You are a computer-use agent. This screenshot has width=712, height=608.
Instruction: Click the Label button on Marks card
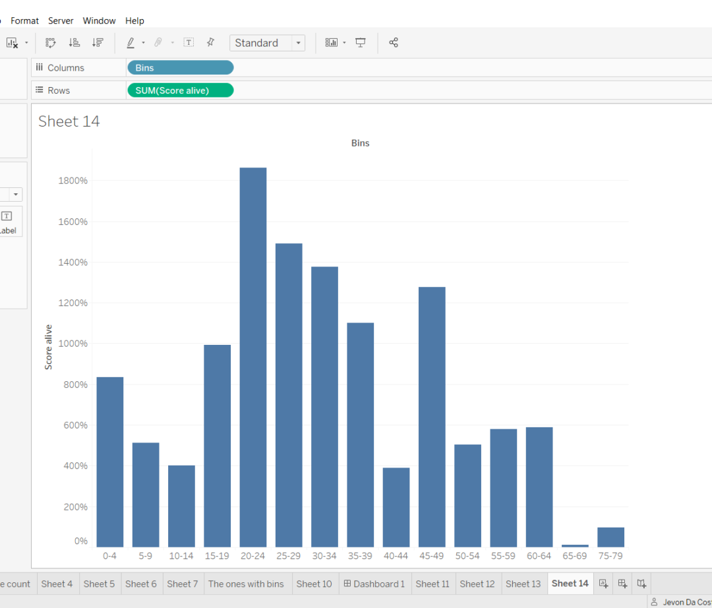[x=7, y=222]
